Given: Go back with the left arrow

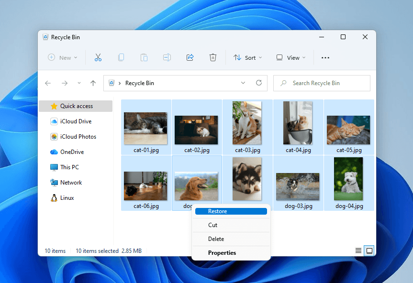Looking at the screenshot, I should click(48, 83).
